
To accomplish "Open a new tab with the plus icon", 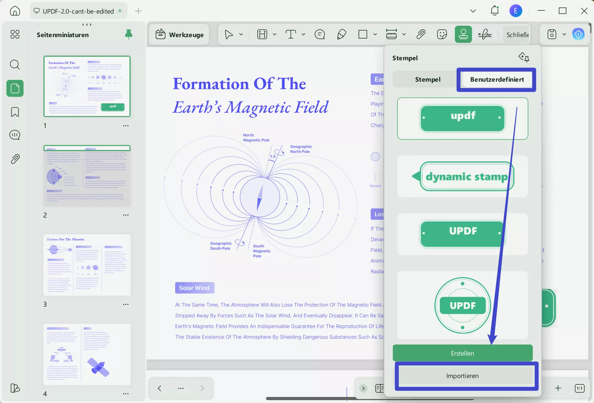I will [138, 11].
